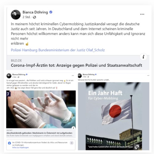The image size is (154, 154).
Task: Click blue verified badge beside main author name
Action: click(51, 12)
